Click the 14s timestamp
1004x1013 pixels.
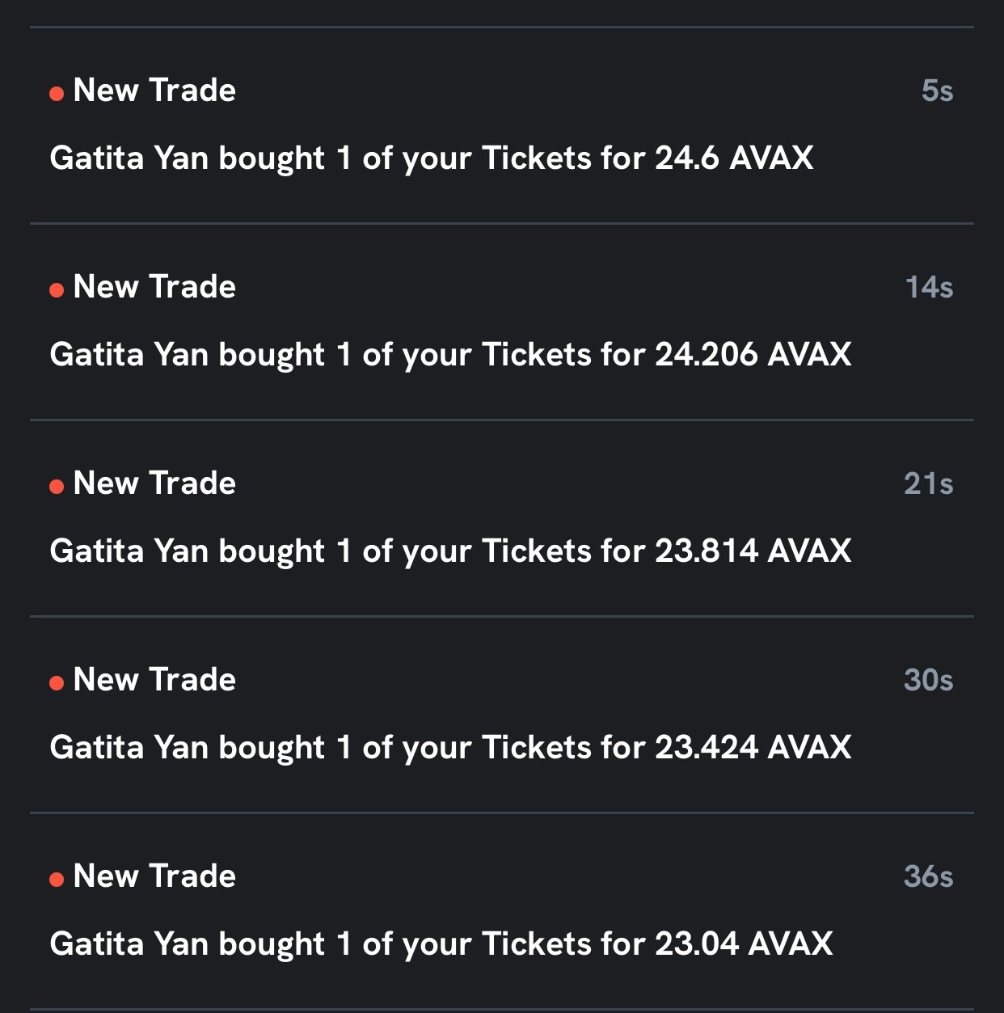click(929, 287)
